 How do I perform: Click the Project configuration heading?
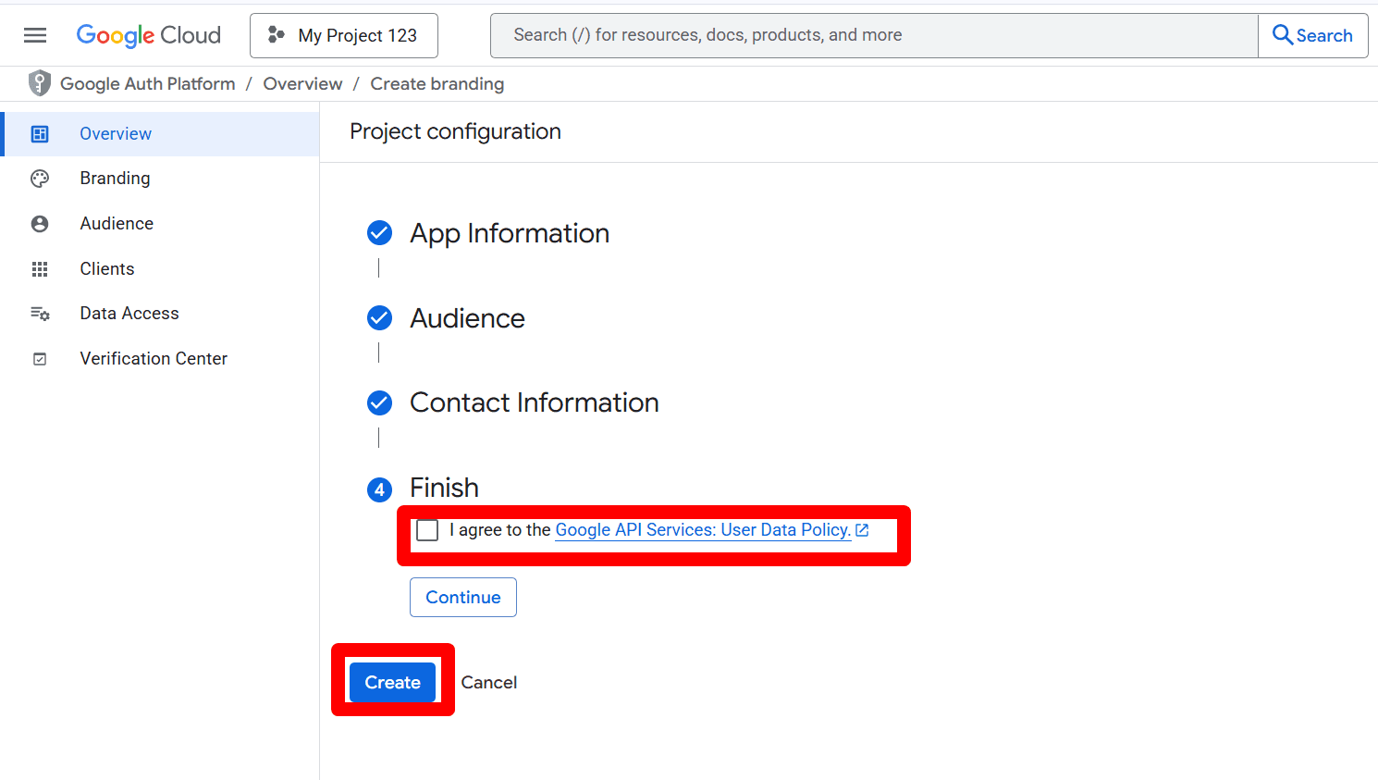click(455, 131)
